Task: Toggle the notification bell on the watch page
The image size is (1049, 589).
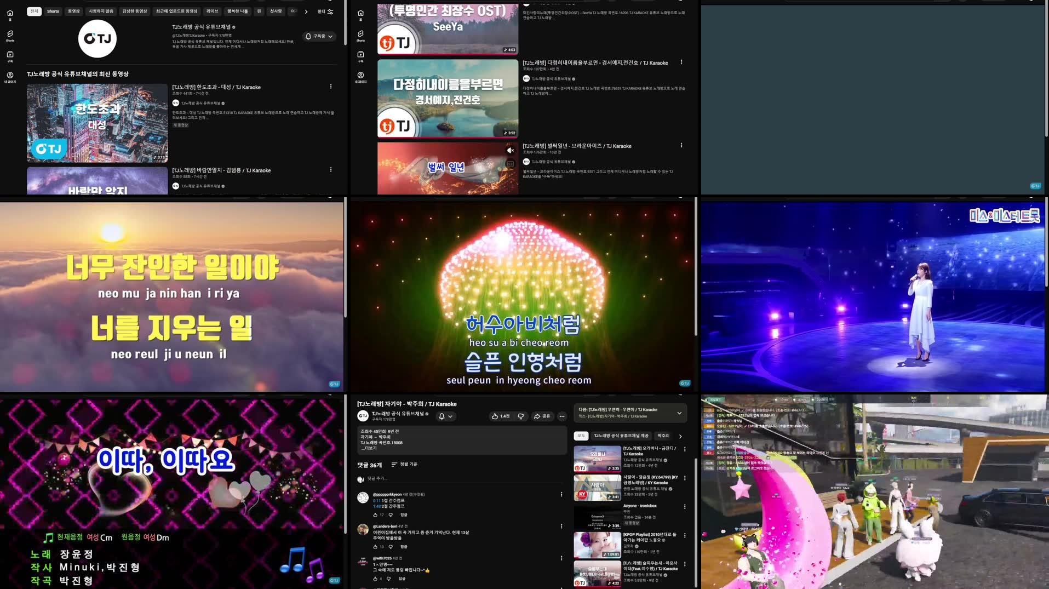Action: coord(442,416)
